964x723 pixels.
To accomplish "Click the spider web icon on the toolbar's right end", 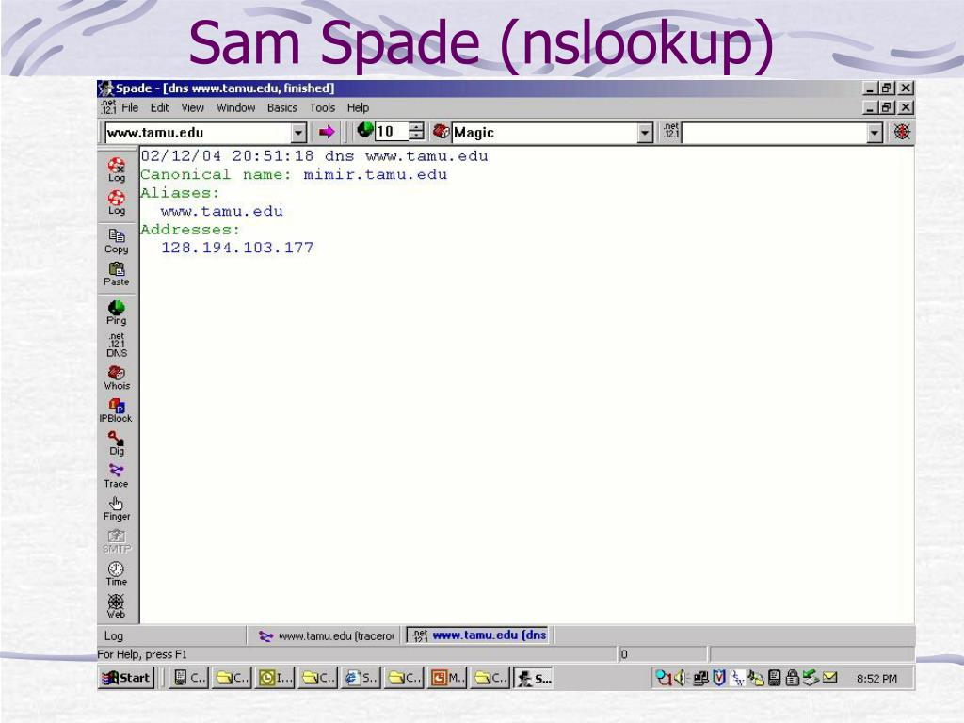I will tap(902, 132).
